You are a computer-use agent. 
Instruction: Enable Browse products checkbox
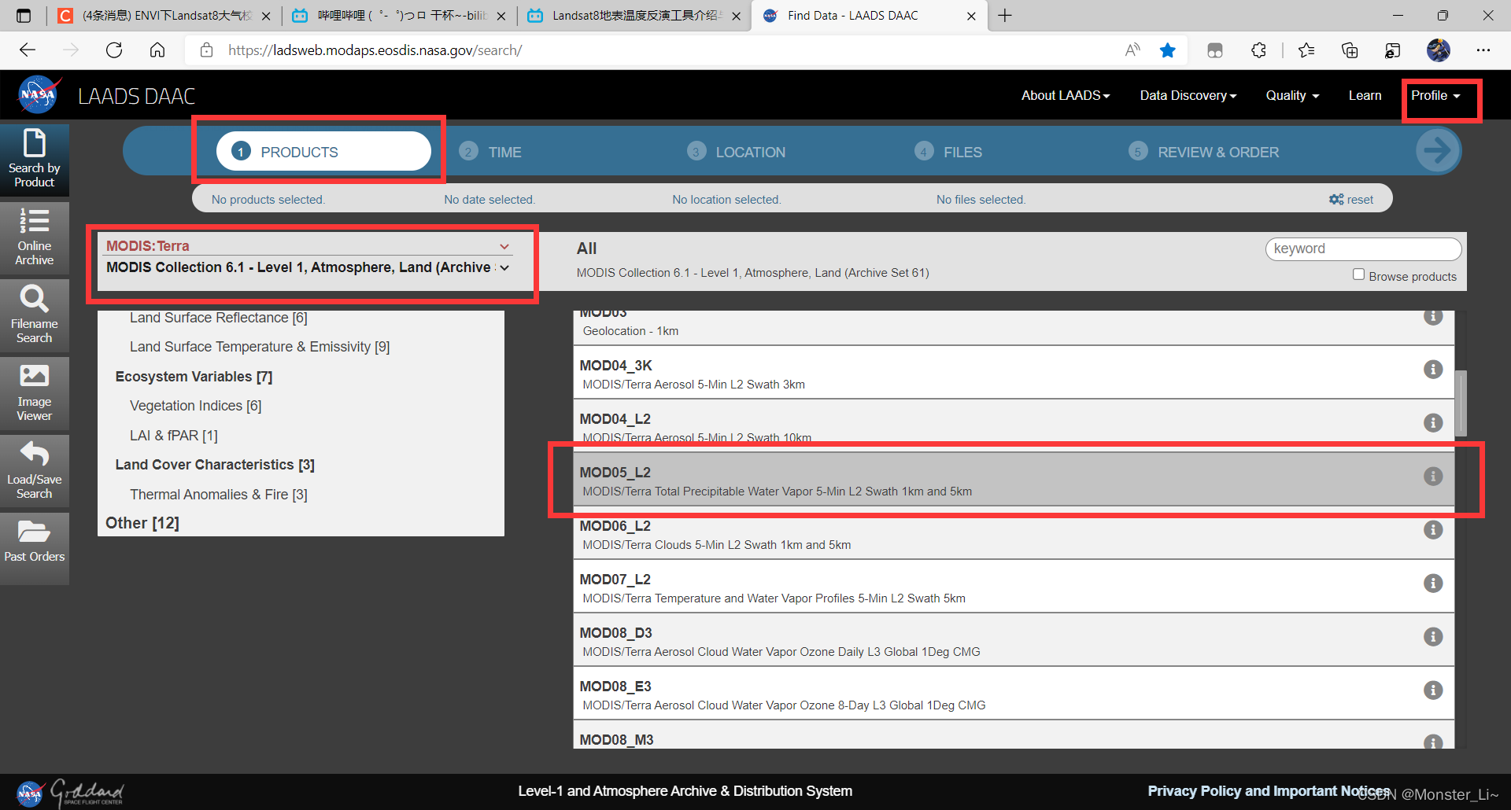(x=1358, y=274)
